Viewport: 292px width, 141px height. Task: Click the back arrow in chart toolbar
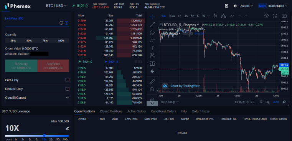(x=152, y=71)
